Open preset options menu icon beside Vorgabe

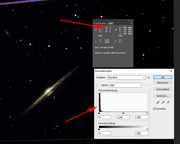click(x=149, y=77)
